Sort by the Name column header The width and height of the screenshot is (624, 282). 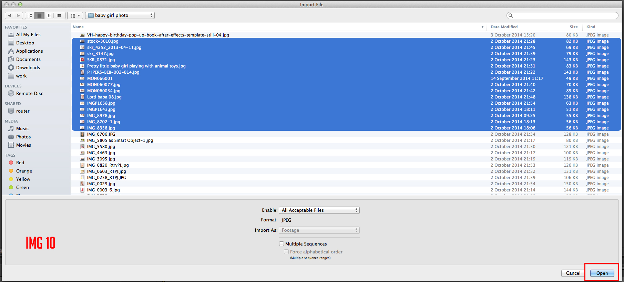click(x=279, y=27)
